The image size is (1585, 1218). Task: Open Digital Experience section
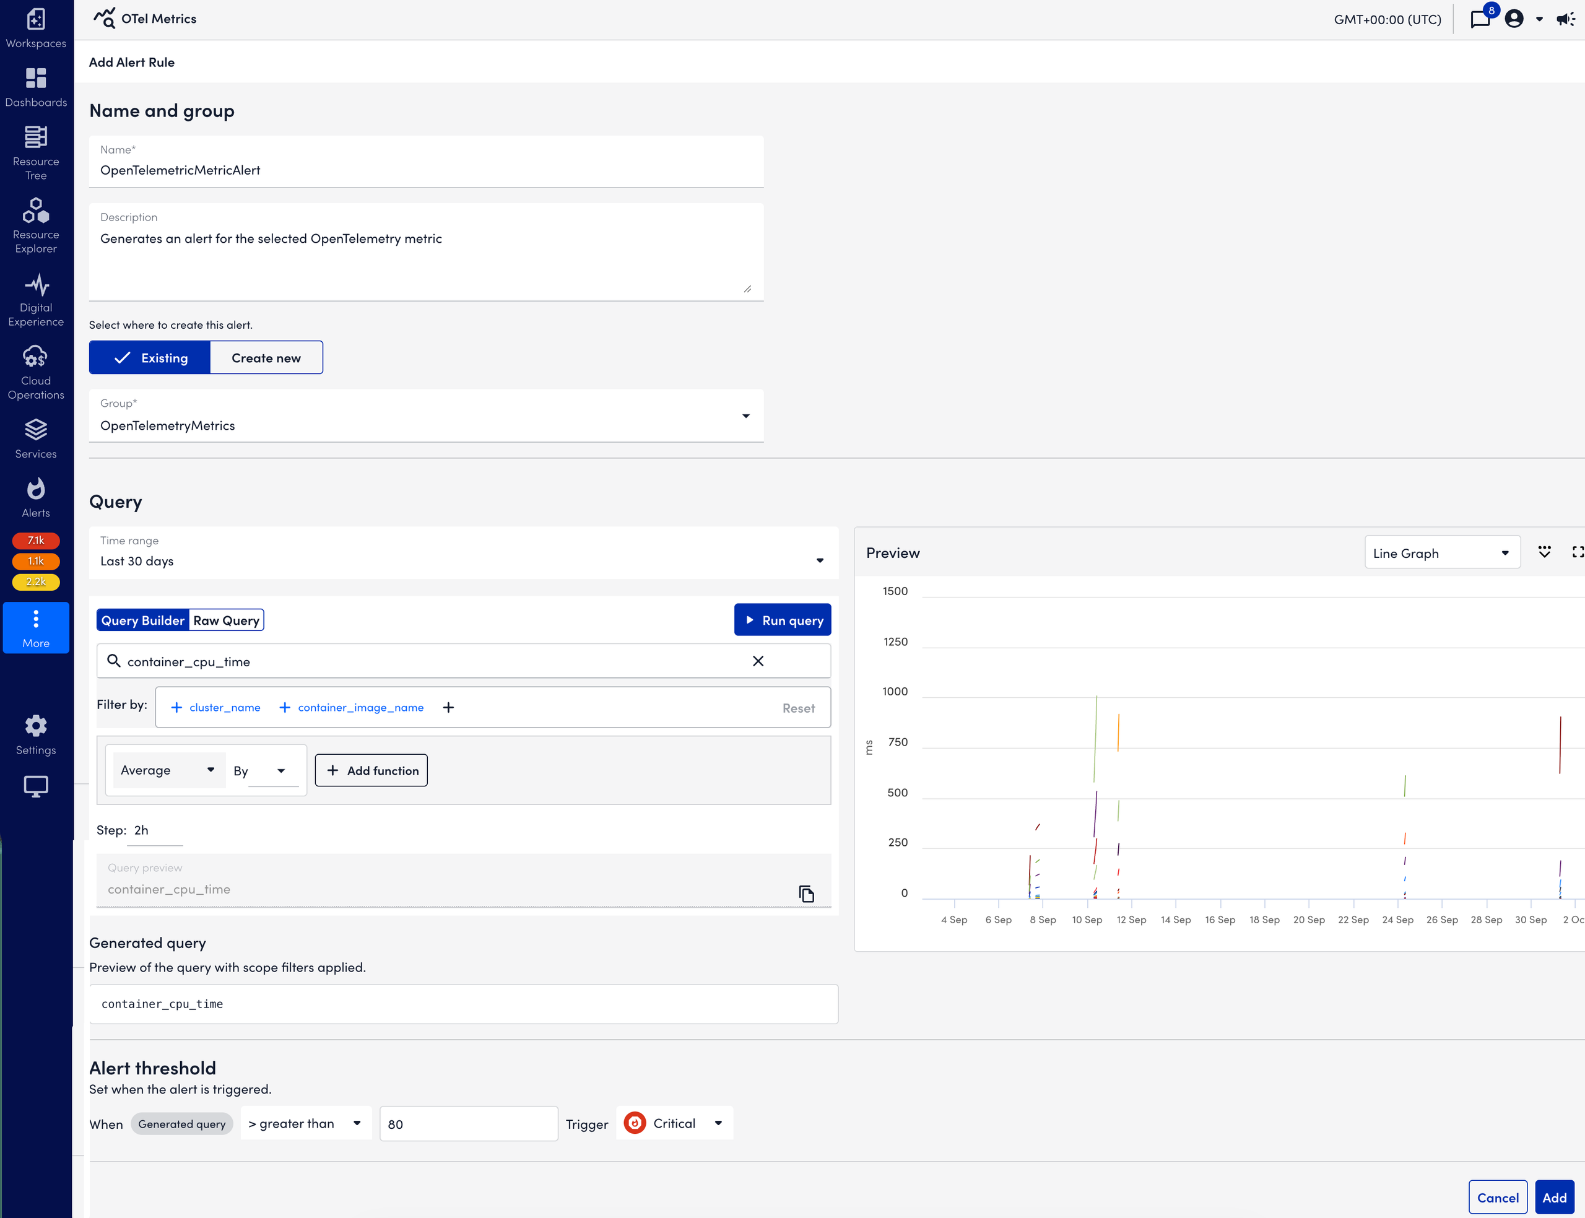(x=35, y=298)
